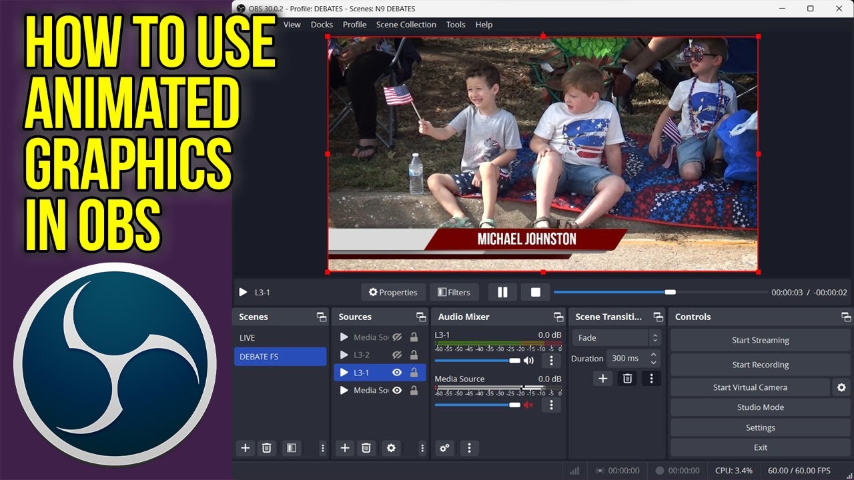The width and height of the screenshot is (854, 480).
Task: Float the Audio Mixer dock
Action: pyautogui.click(x=558, y=317)
